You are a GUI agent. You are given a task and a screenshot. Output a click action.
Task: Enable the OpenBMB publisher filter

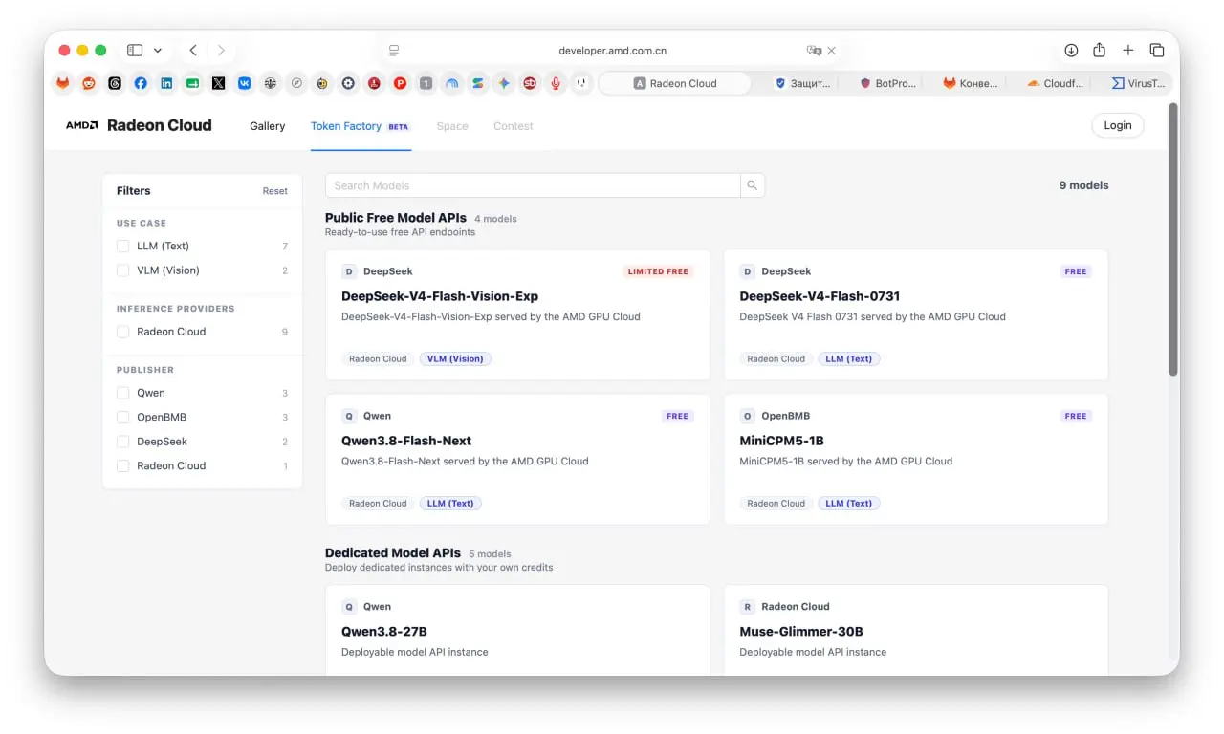pos(122,418)
